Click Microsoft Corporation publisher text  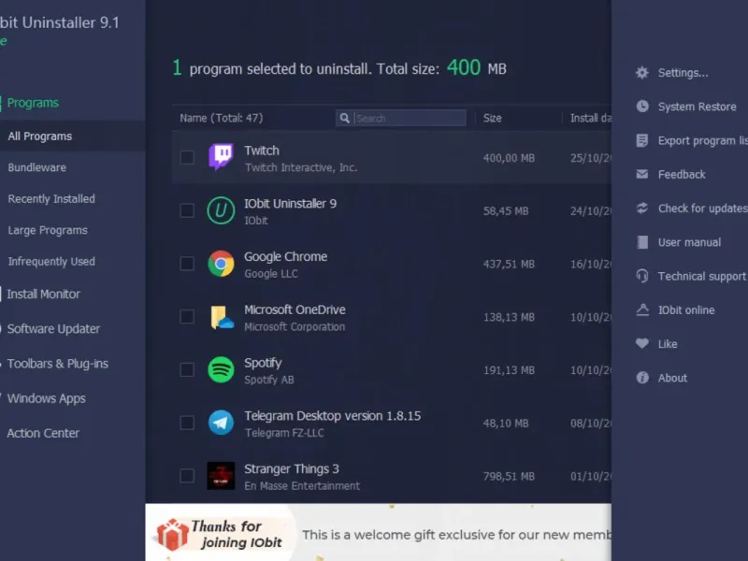295,326
